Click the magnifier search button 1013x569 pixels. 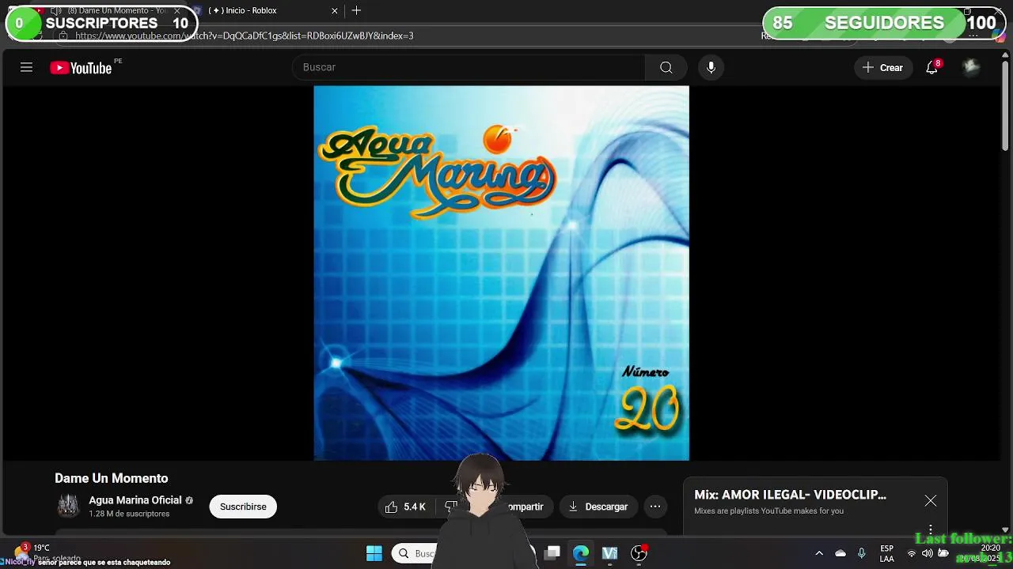point(666,67)
